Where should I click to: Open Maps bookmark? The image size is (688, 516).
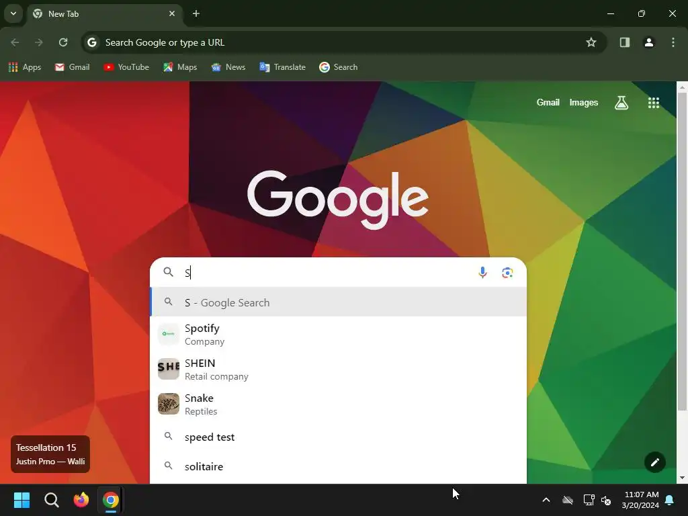click(x=180, y=67)
